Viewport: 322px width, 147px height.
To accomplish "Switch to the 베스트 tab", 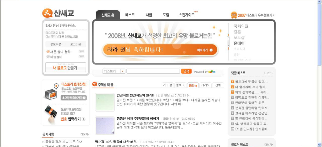I will (x=130, y=15).
